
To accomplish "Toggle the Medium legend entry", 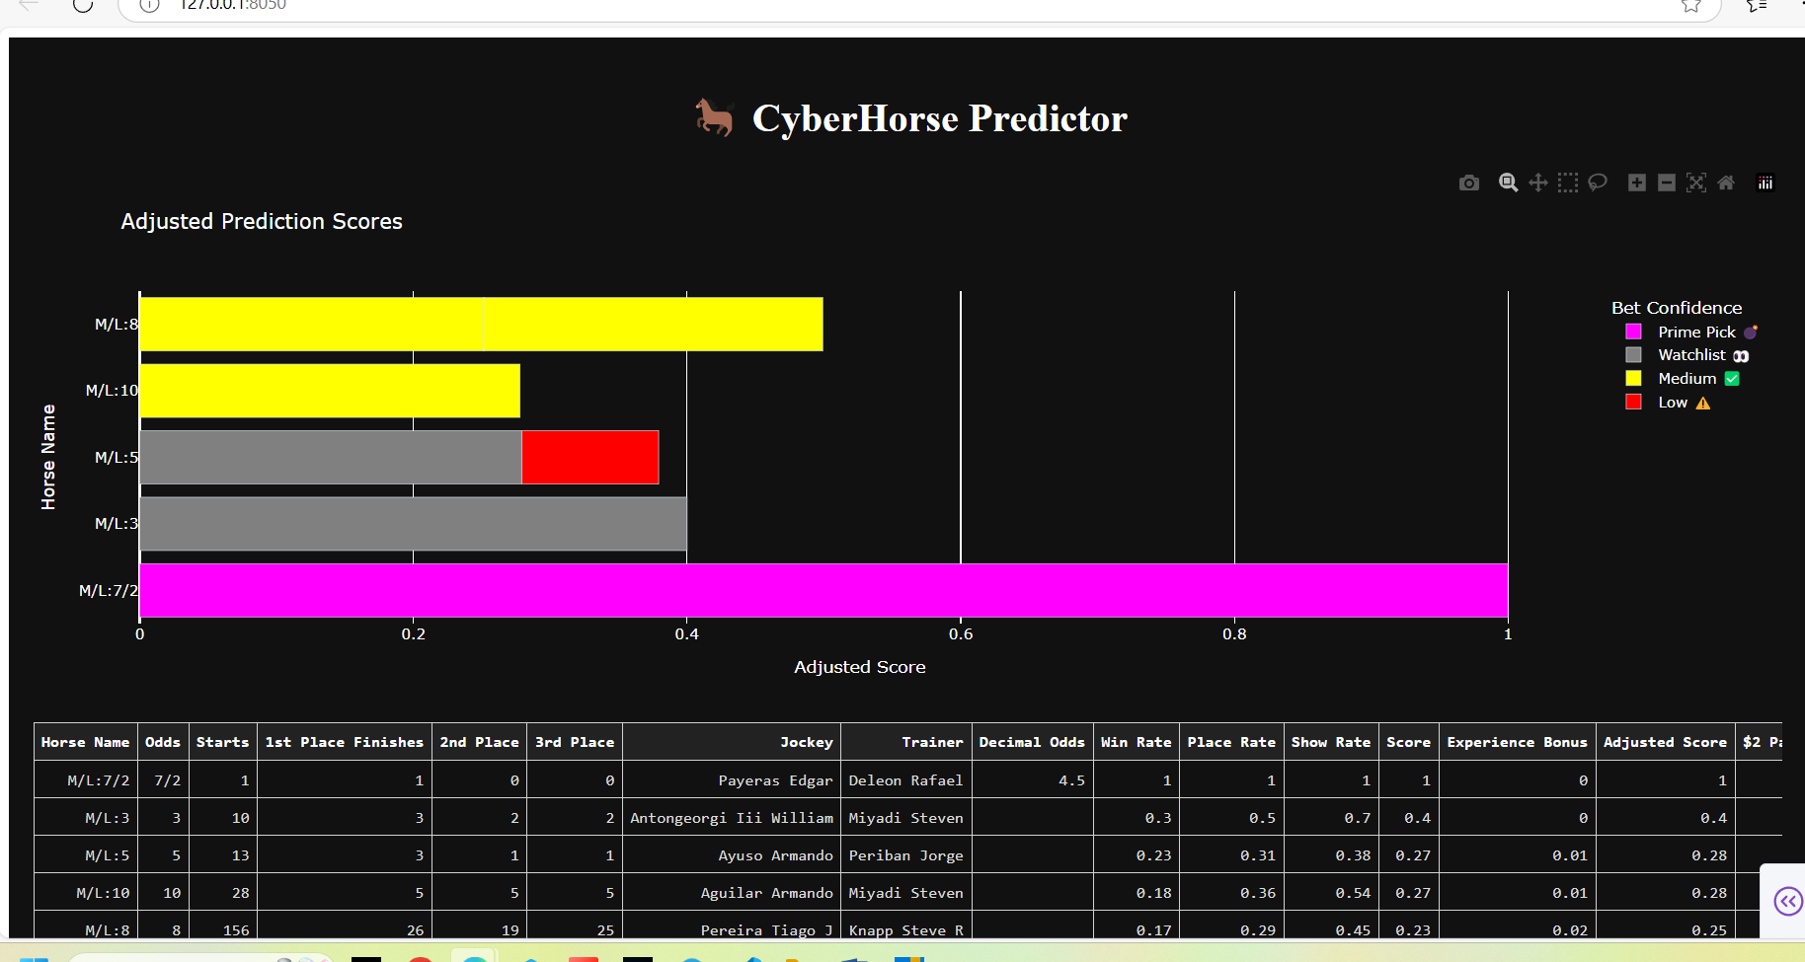I will click(1683, 379).
